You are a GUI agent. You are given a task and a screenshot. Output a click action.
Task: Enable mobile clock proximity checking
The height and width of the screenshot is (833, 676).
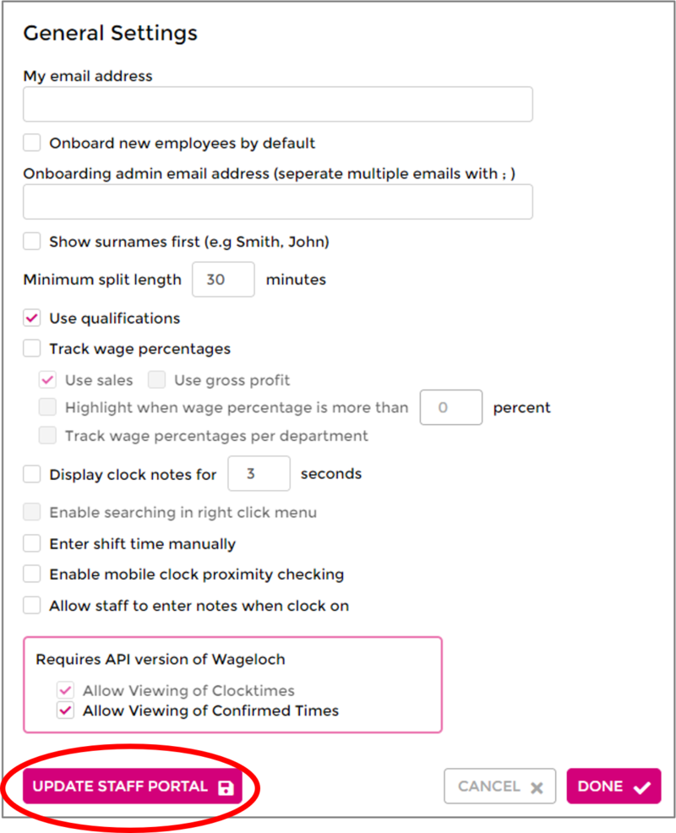[31, 574]
